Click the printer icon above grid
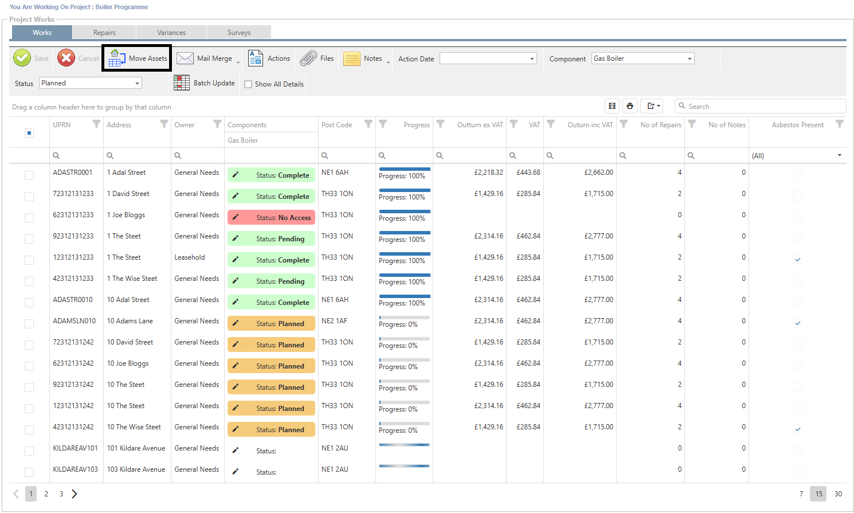Image resolution: width=854 pixels, height=513 pixels. coord(630,106)
